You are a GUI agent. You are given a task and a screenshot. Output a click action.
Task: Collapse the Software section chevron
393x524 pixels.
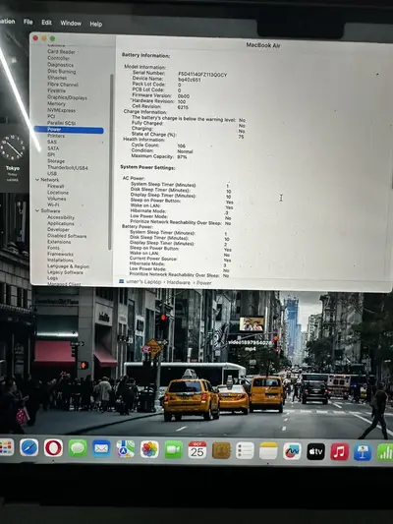(x=37, y=210)
